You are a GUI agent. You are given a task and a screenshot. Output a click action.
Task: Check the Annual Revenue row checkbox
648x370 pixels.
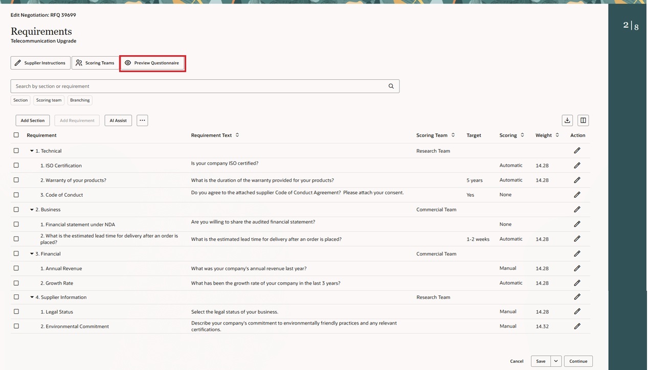(x=16, y=268)
